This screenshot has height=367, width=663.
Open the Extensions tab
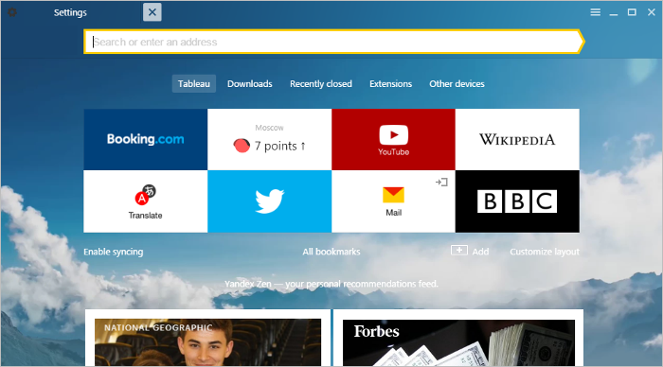(x=390, y=83)
